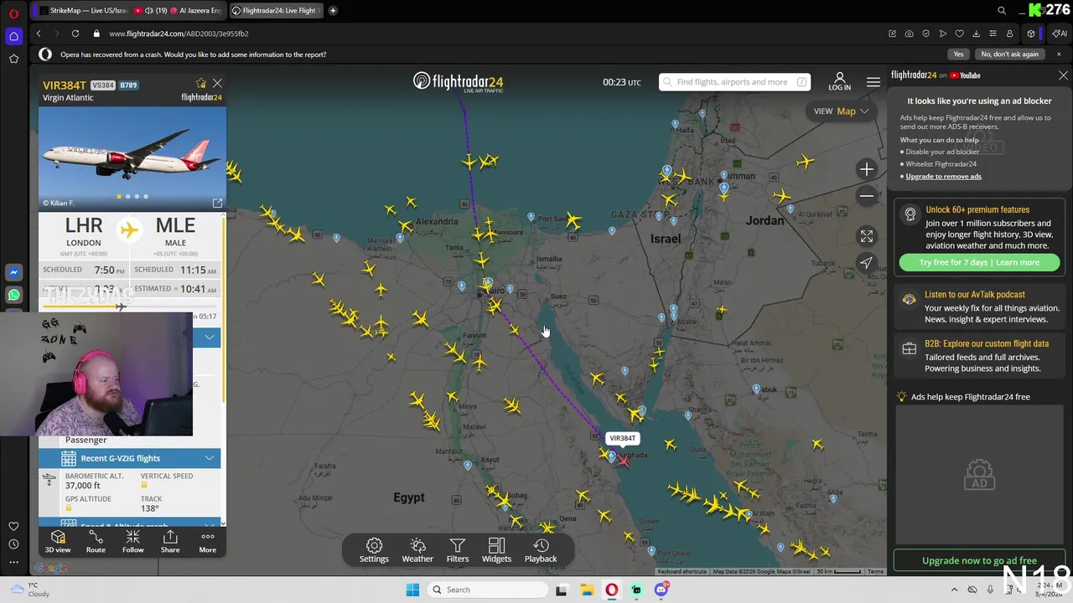Click the flight progress bar
1073x603 pixels.
pos(129,307)
